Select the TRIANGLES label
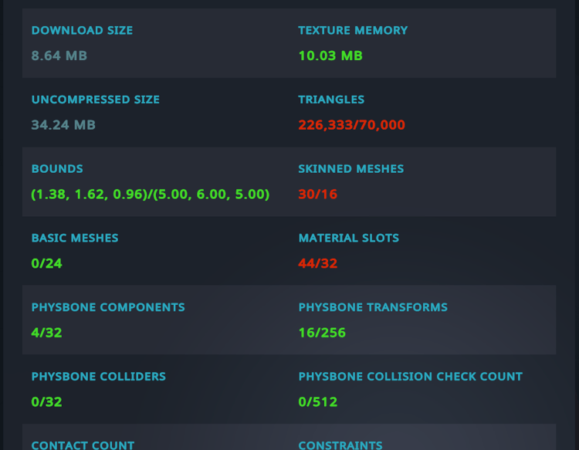This screenshot has height=450, width=579. coord(331,100)
